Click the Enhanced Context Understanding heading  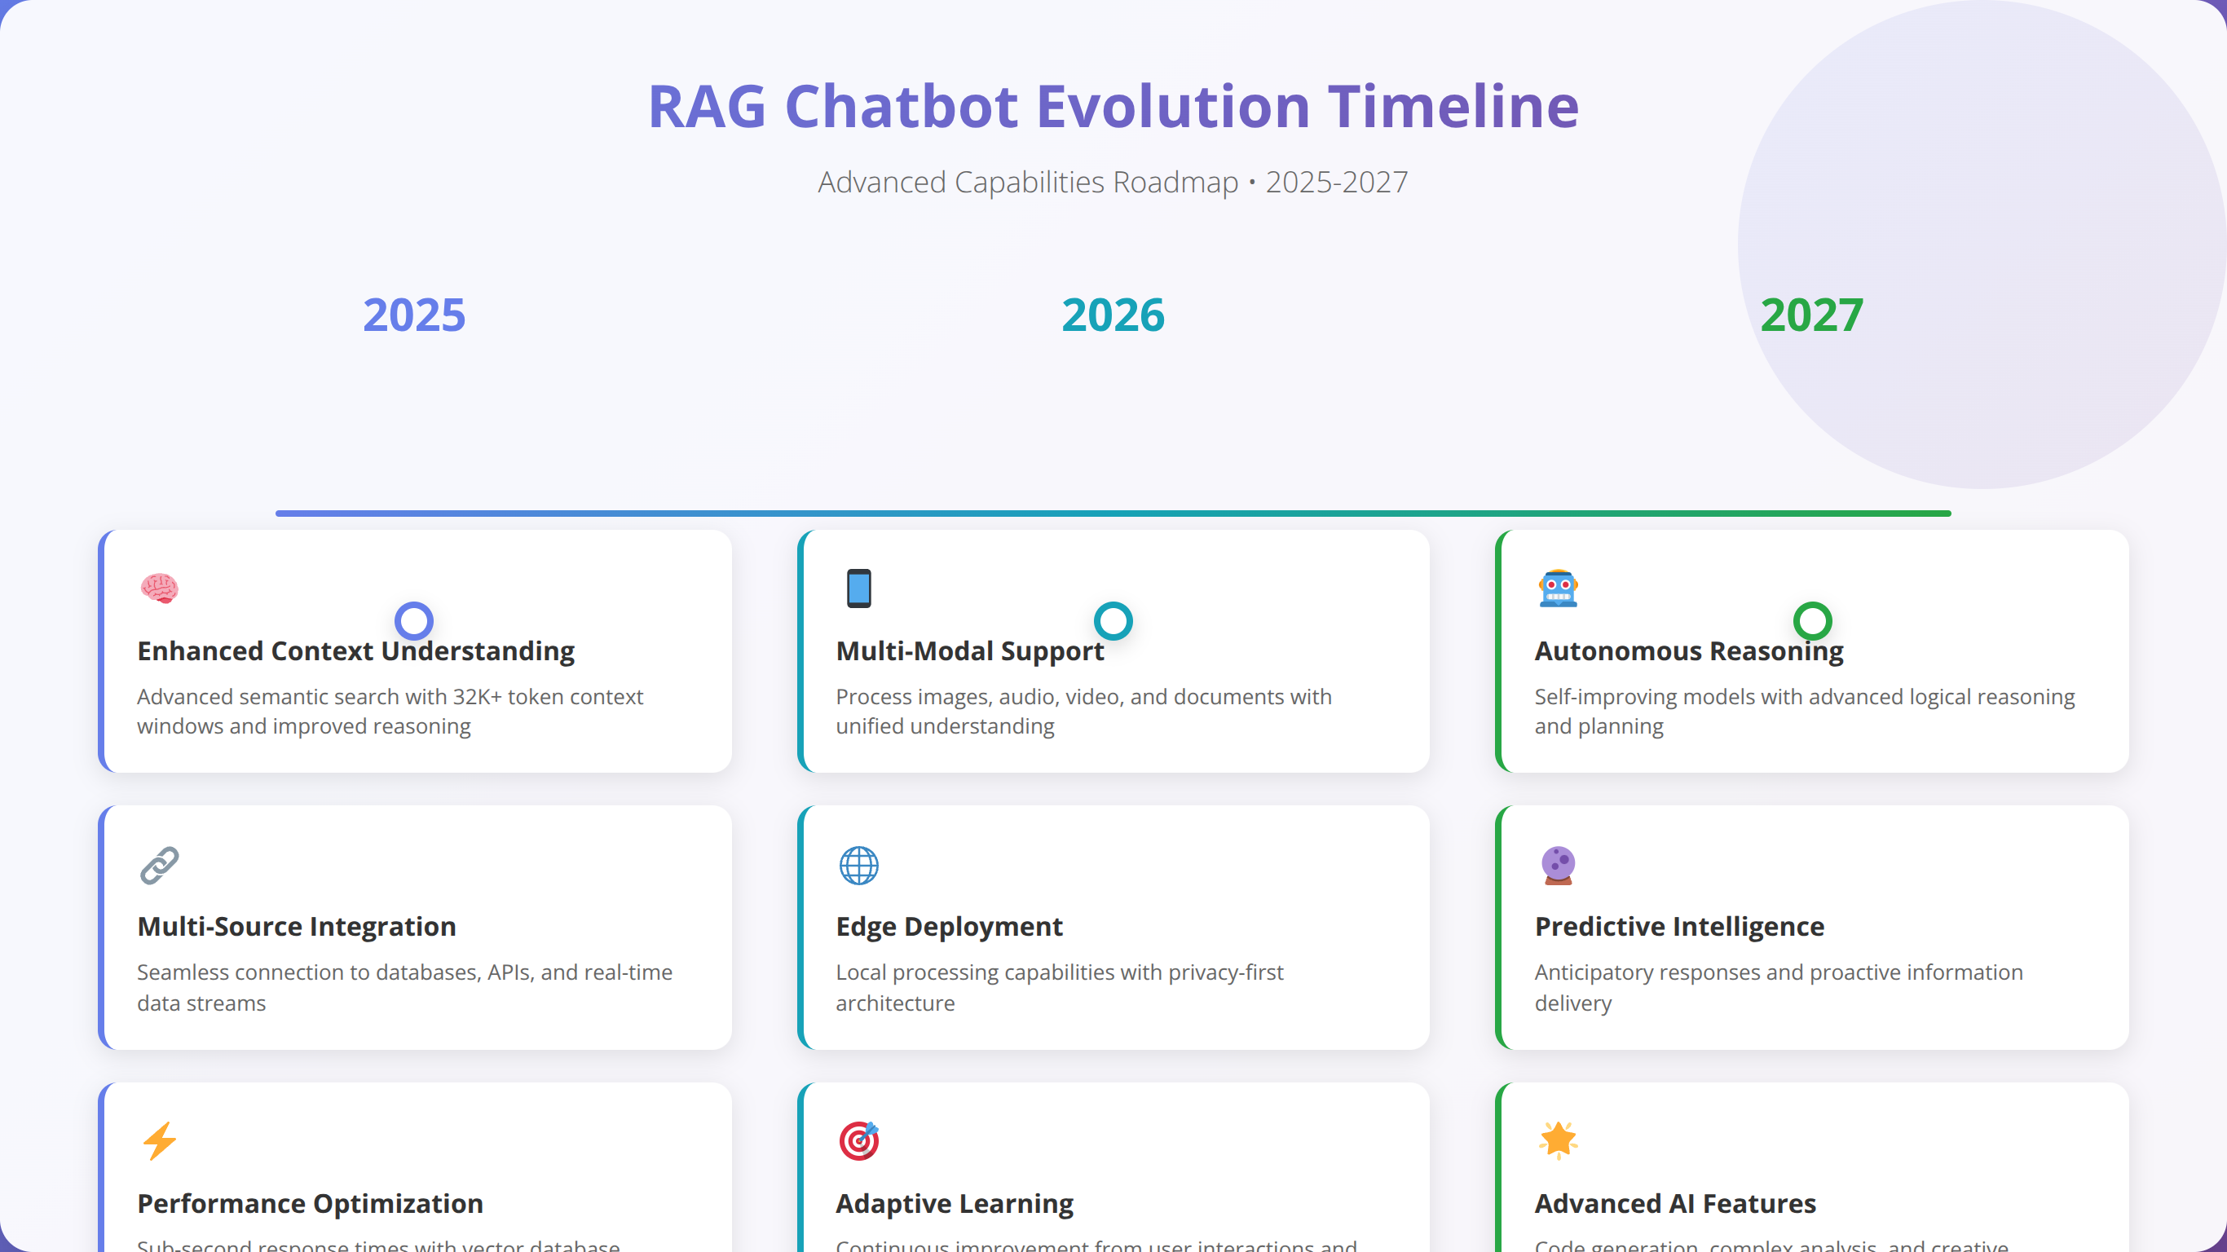[355, 651]
